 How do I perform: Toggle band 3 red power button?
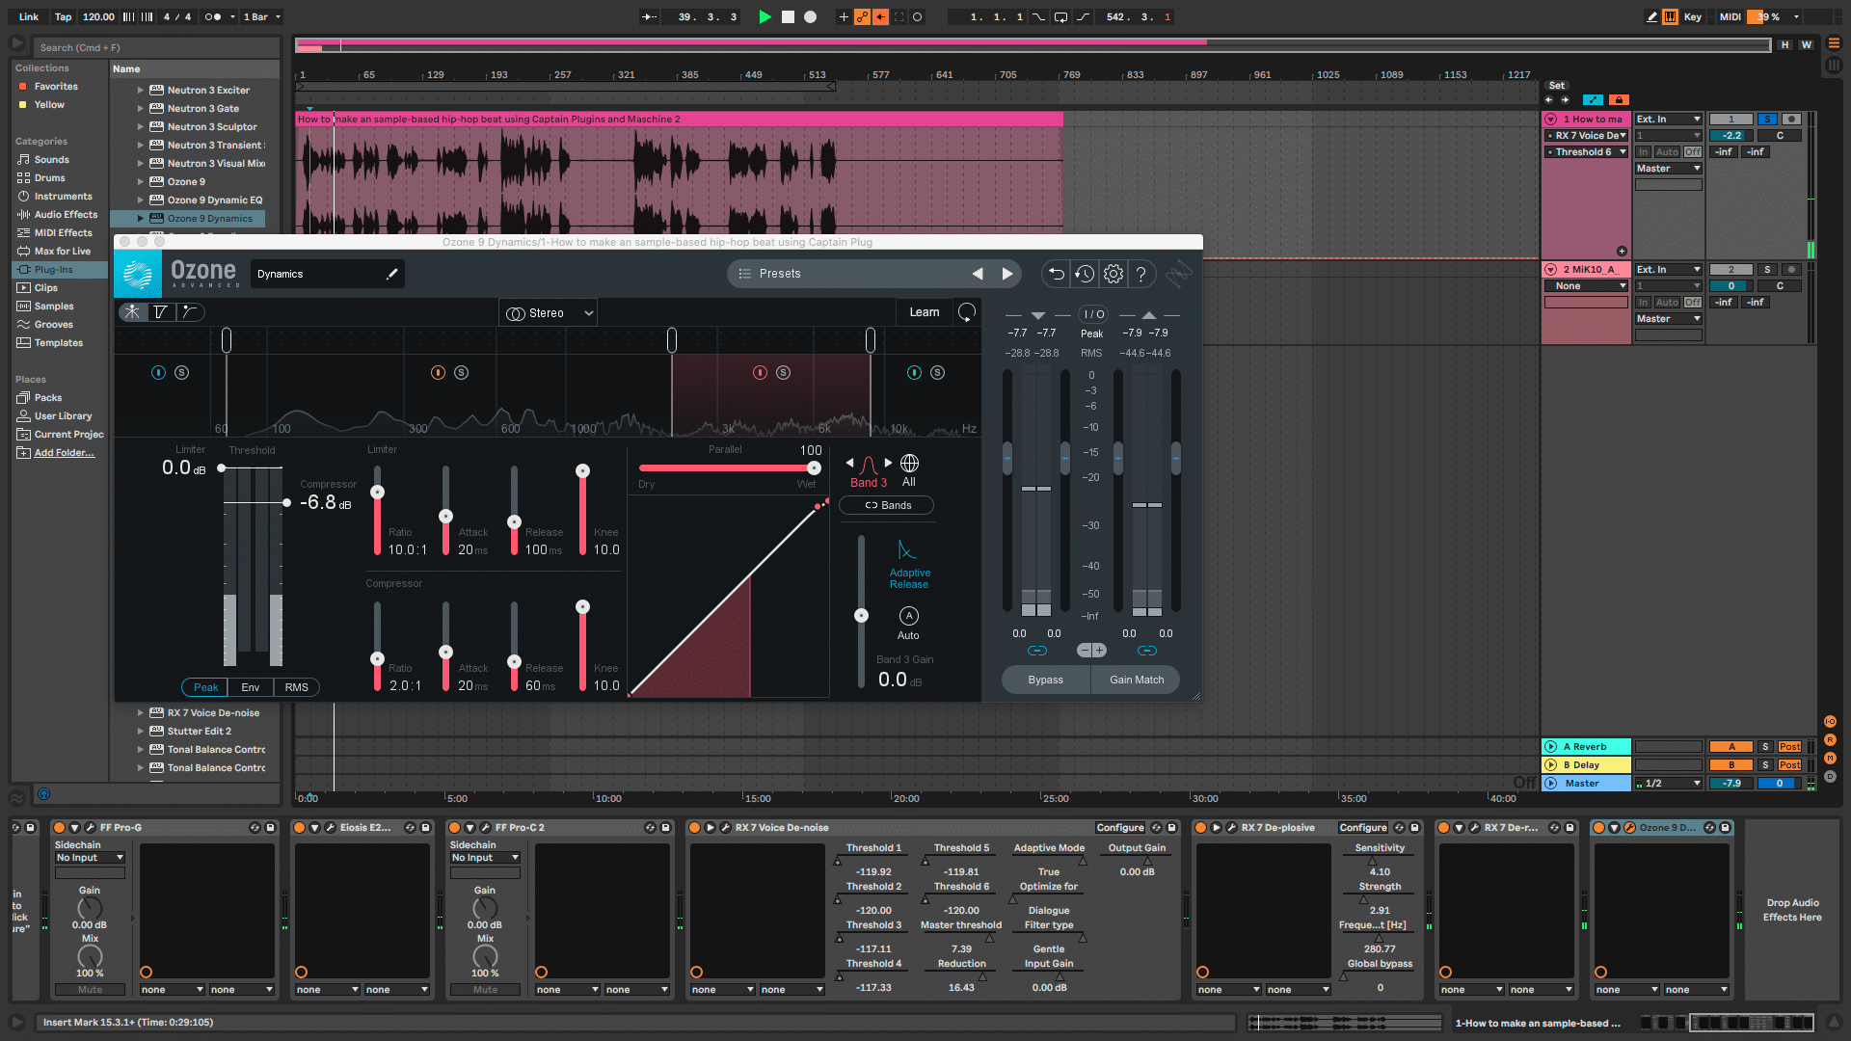click(760, 372)
